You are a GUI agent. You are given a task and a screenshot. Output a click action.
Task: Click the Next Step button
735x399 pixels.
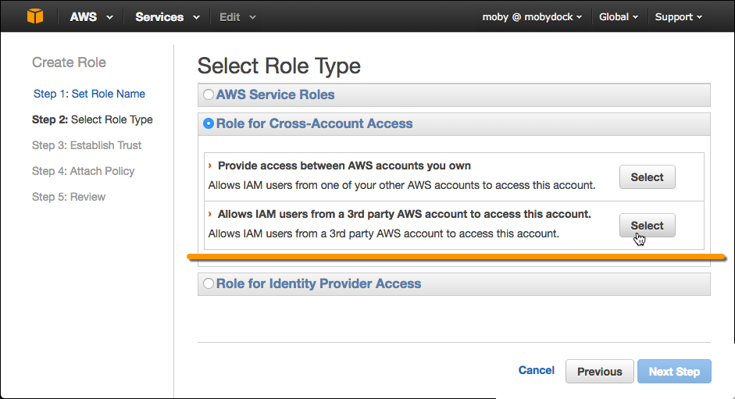(x=674, y=372)
